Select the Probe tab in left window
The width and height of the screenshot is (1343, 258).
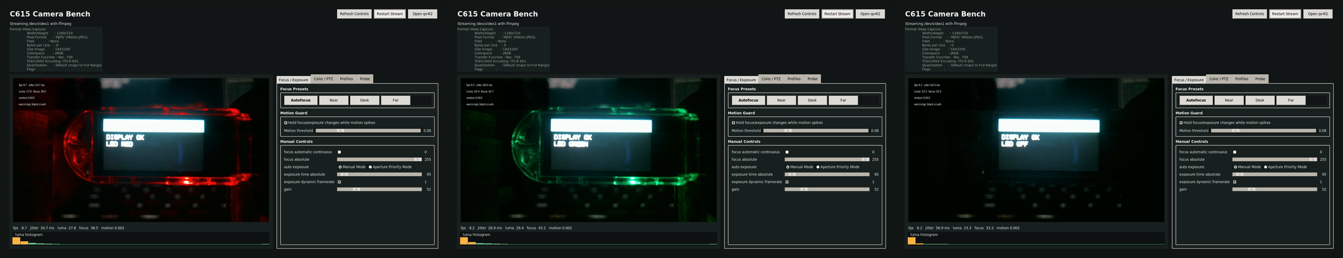click(365, 79)
